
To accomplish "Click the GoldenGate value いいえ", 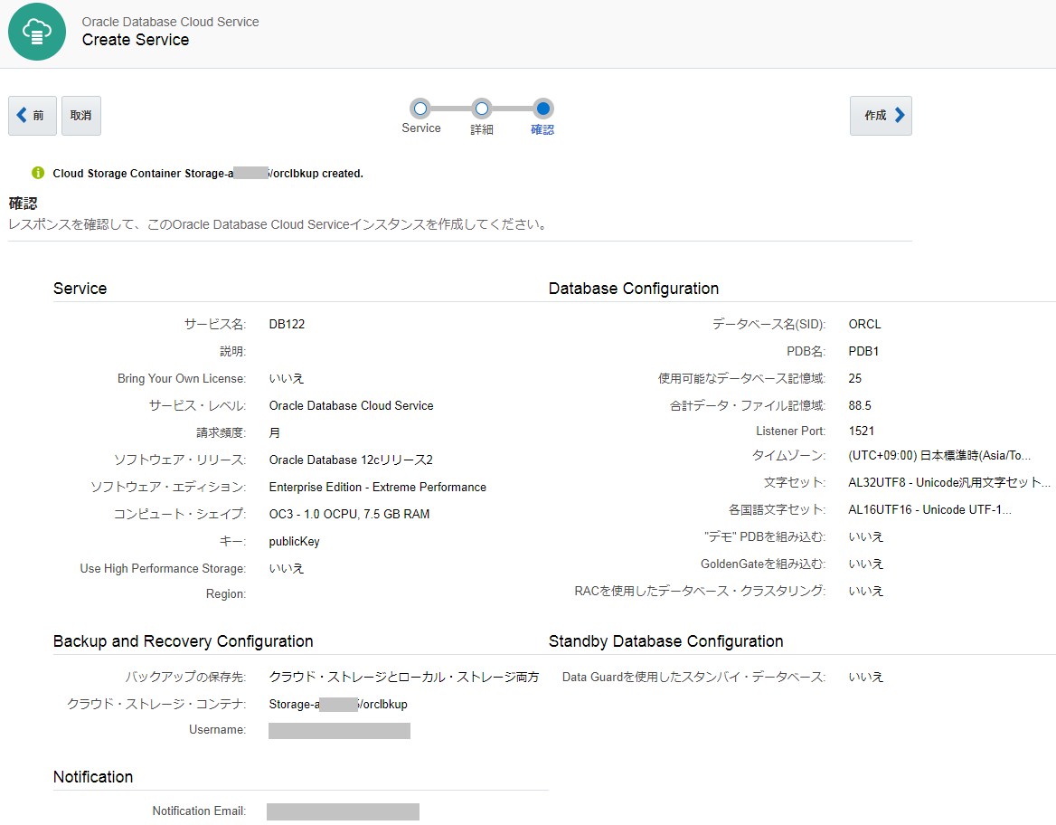I will click(x=865, y=564).
